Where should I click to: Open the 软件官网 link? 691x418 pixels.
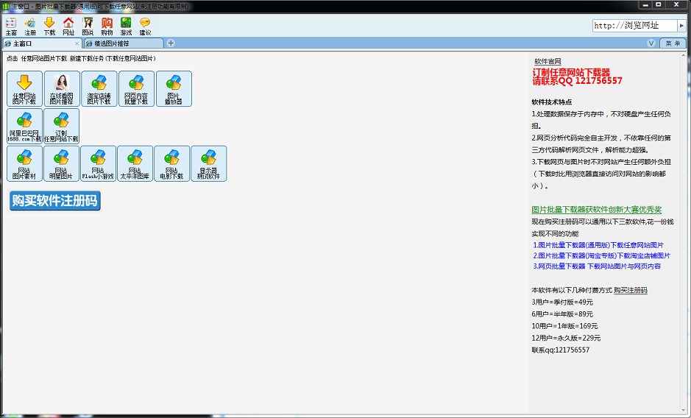pos(548,61)
